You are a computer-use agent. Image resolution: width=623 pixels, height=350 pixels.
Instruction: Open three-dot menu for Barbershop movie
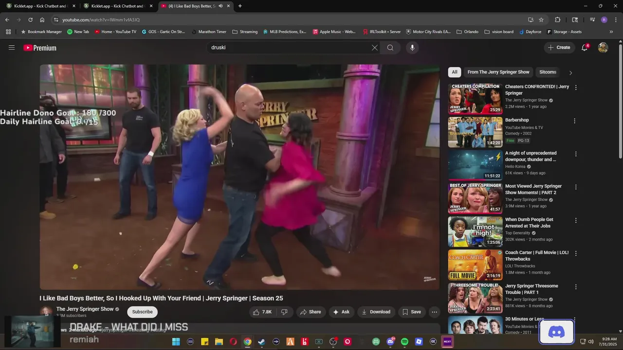pyautogui.click(x=574, y=121)
